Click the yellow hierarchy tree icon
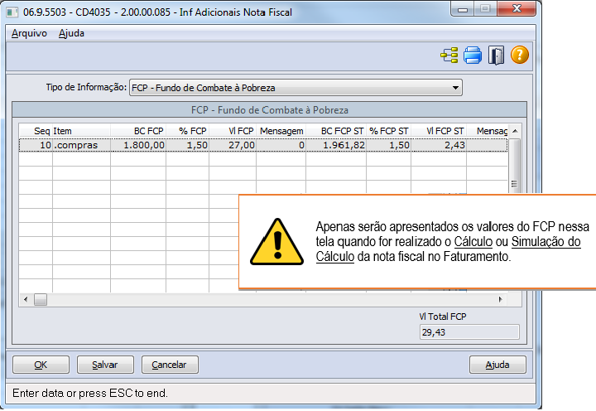Viewport: 596px width, 411px height. click(449, 56)
